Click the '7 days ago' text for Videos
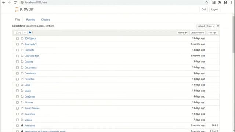This screenshot has height=132, width=235. click(x=199, y=120)
